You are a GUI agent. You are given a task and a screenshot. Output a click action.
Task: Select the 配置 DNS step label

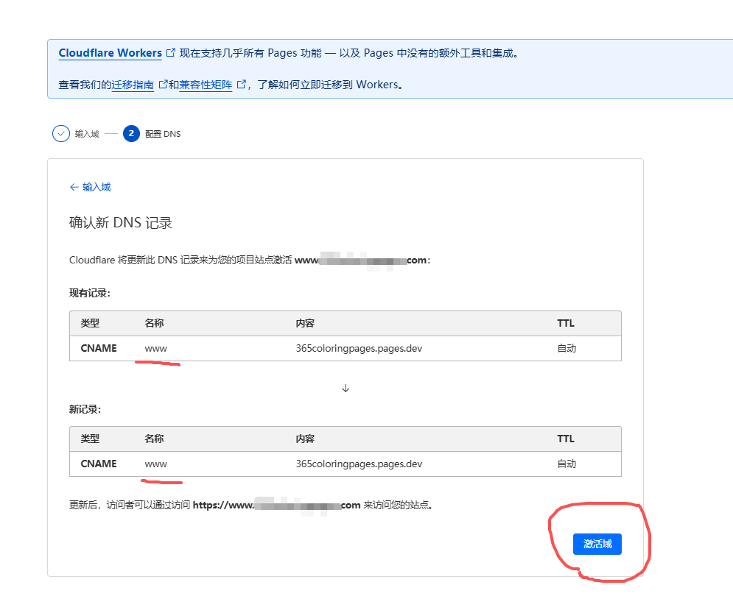[163, 134]
